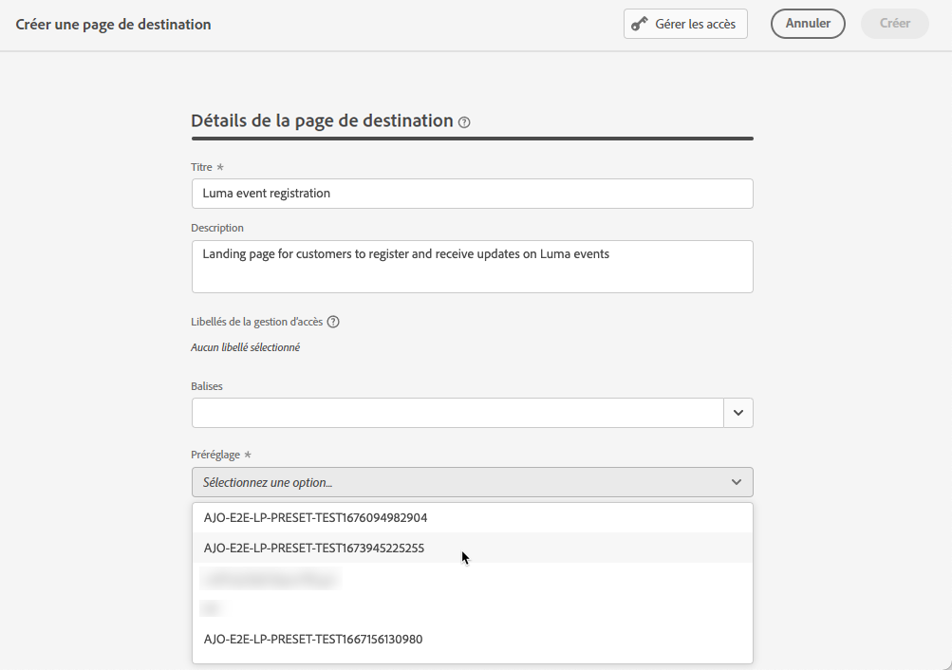Collapse the Préréglage dropdown via its chevron

736,482
